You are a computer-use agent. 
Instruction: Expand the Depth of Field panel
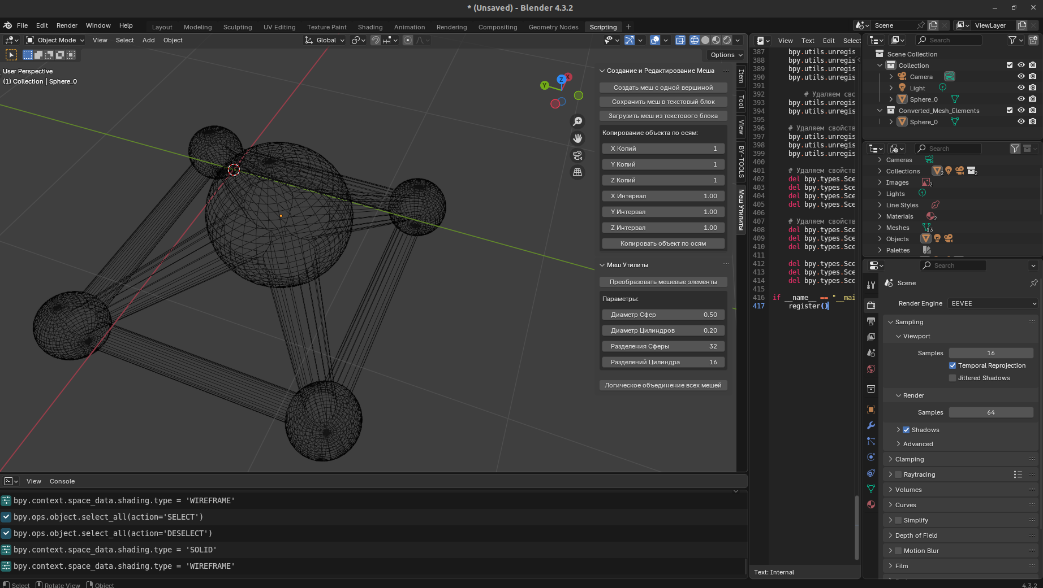(916, 535)
